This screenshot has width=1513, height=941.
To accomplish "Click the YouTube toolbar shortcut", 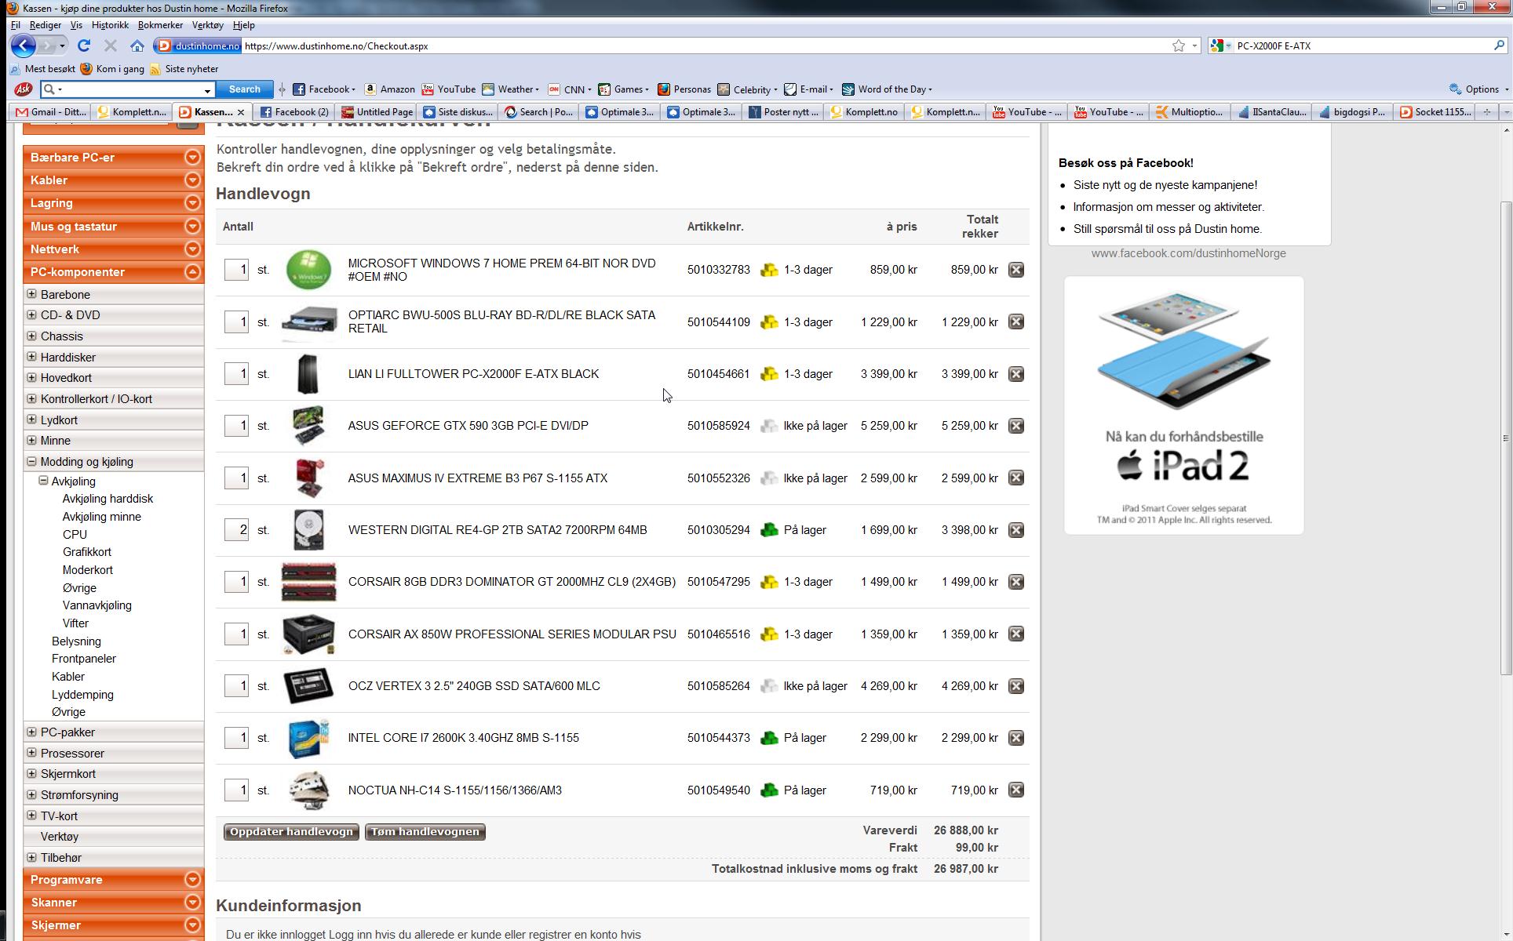I will 448,89.
